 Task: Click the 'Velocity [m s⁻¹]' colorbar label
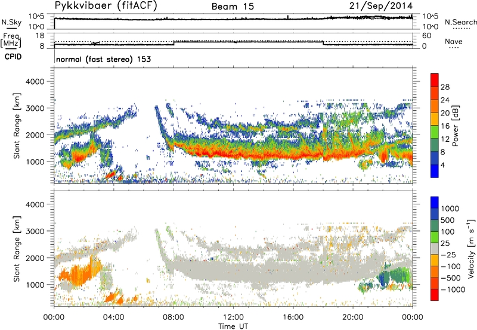click(471, 248)
